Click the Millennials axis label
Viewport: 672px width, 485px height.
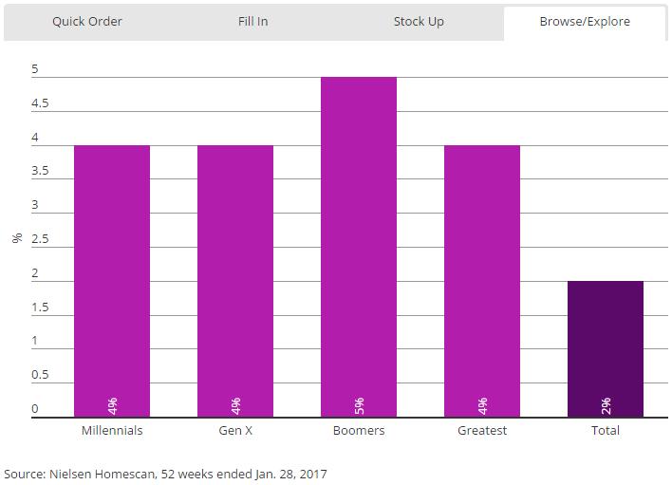click(112, 431)
